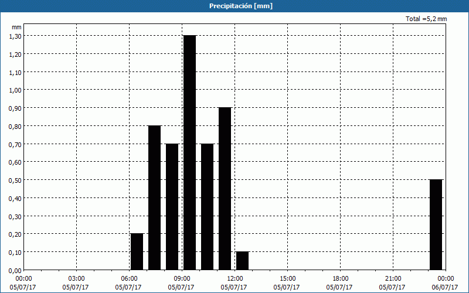Click the '15:00' x-axis time label

[x=287, y=279]
